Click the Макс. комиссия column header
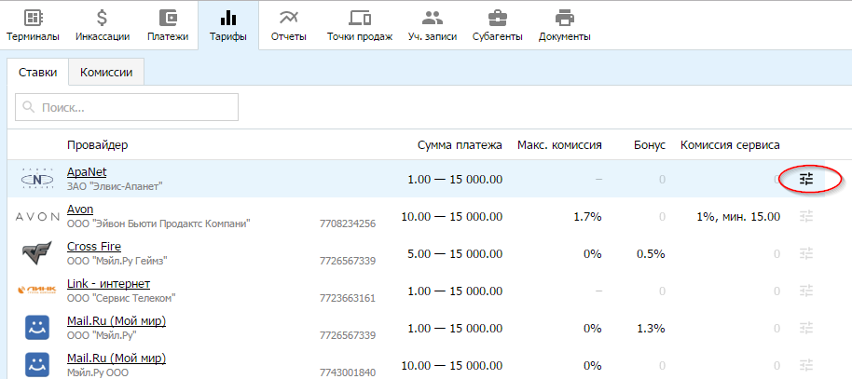 (x=559, y=145)
